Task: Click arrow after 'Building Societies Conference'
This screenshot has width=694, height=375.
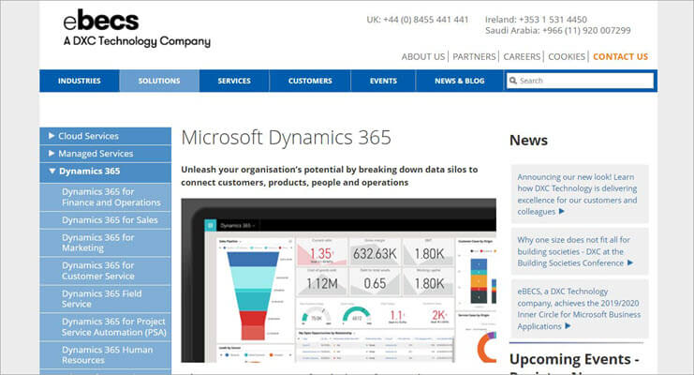Action: (x=630, y=262)
